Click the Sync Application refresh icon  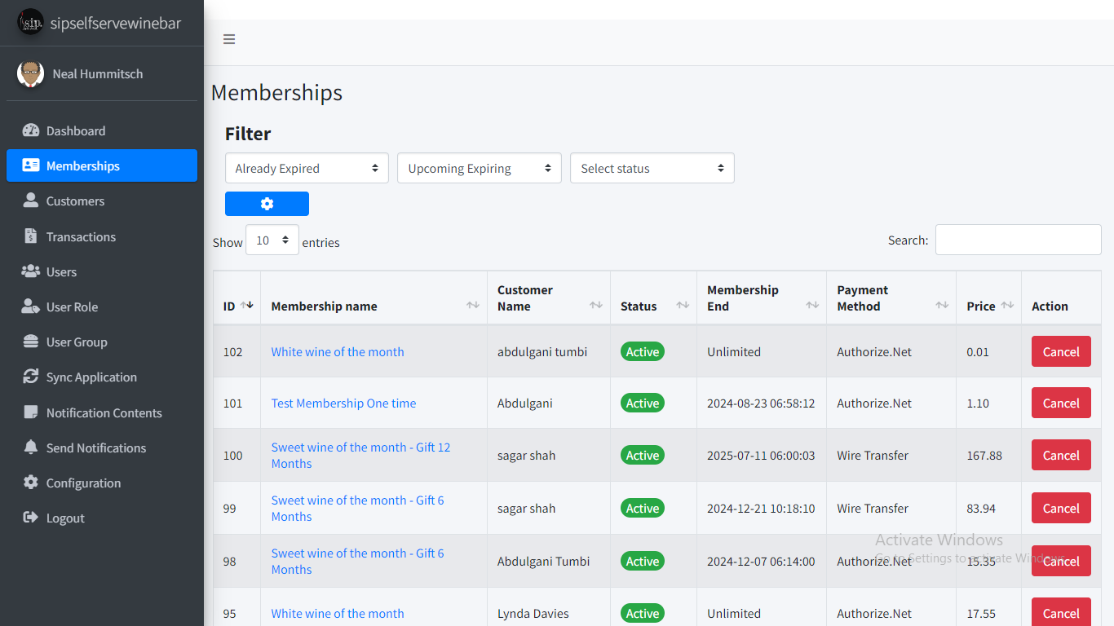click(x=31, y=377)
